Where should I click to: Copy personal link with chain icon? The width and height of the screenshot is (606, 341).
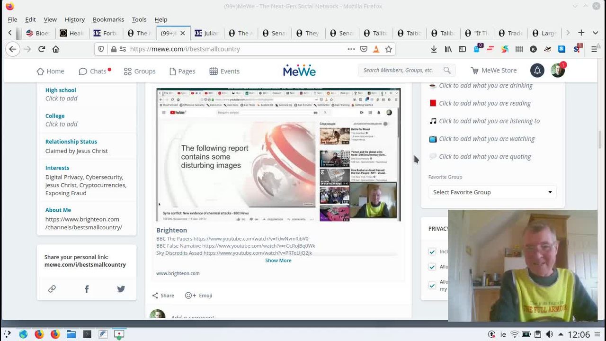(x=52, y=289)
